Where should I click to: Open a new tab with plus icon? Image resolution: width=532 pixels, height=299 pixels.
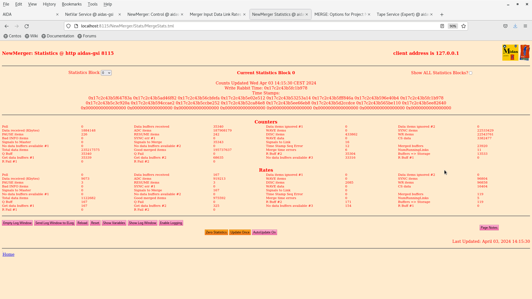[x=442, y=14]
